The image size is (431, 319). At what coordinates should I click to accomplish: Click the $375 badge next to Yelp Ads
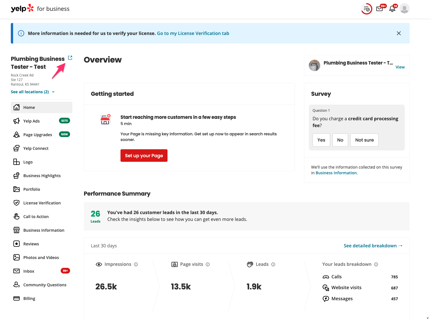pos(64,121)
